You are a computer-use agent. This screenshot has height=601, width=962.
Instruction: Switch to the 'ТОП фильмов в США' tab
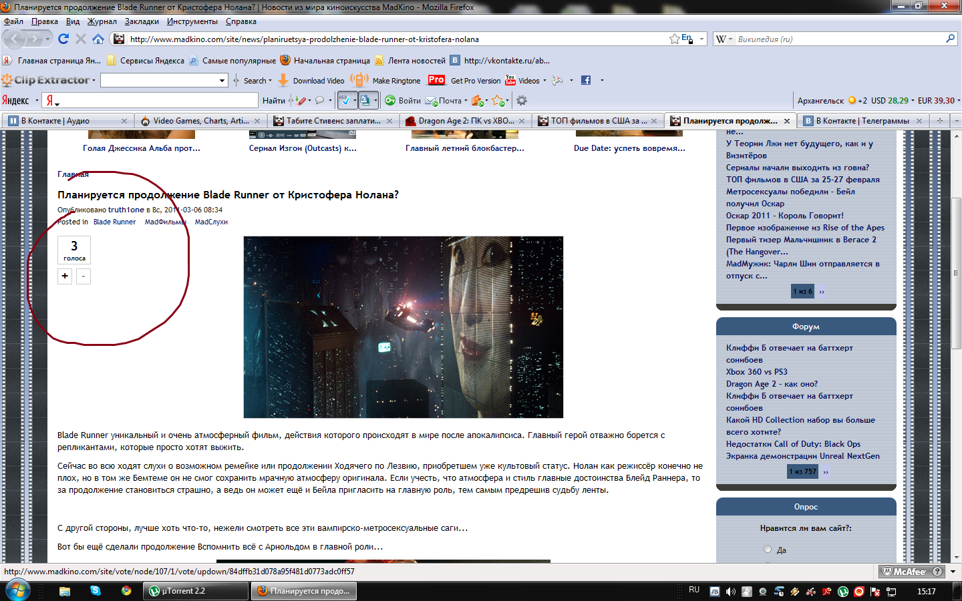(x=598, y=121)
